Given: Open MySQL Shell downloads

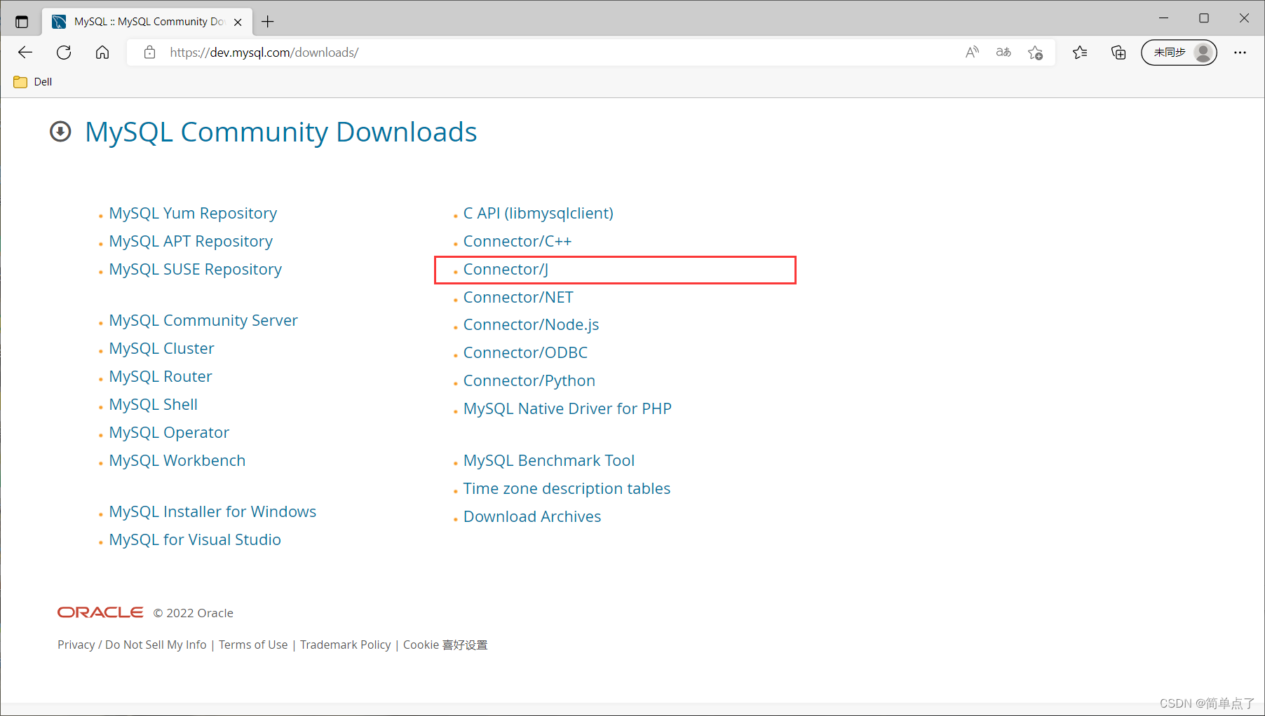Looking at the screenshot, I should 153,404.
